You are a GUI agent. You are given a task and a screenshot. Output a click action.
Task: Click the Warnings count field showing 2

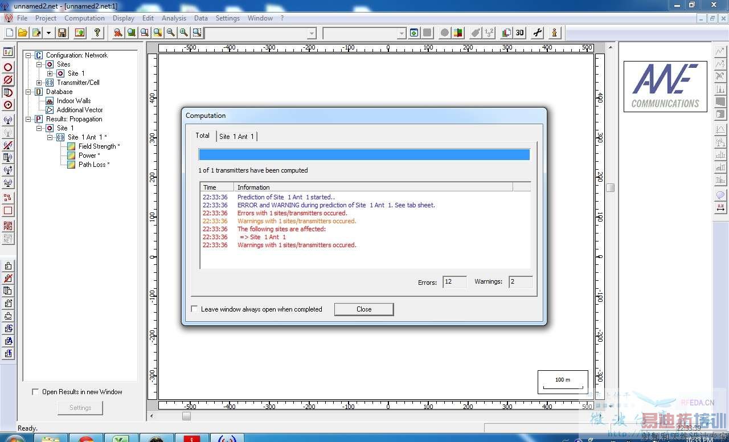click(521, 282)
